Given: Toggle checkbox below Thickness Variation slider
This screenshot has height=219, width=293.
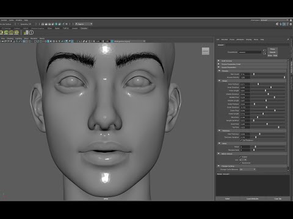Looking at the screenshot, I should pos(241,140).
